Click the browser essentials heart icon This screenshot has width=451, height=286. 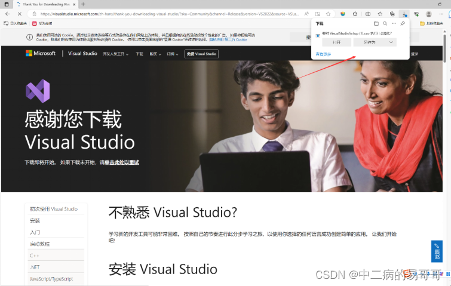pos(416,14)
